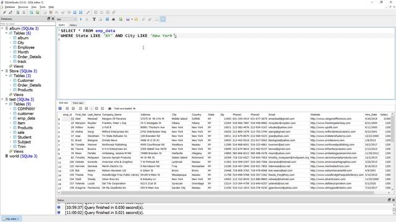The height and width of the screenshot is (222, 396).
Task: Collapse the album database node
Action: click(x=2, y=28)
